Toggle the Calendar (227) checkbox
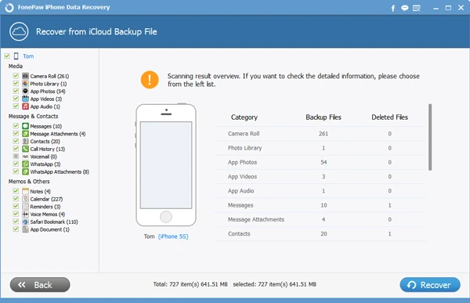 (x=16, y=199)
